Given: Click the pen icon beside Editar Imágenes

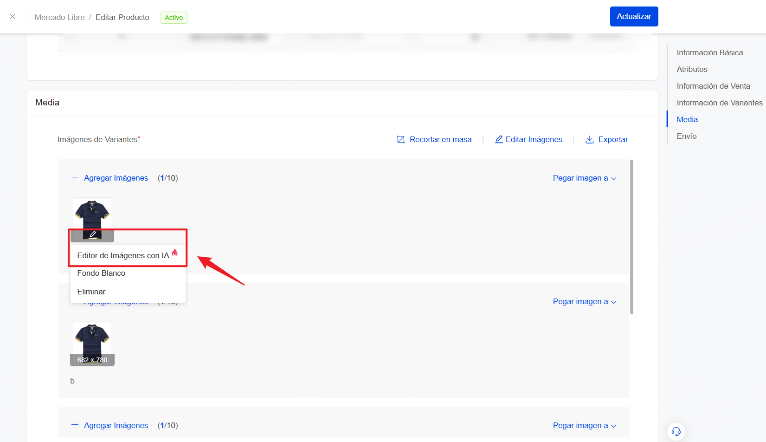Looking at the screenshot, I should (499, 140).
